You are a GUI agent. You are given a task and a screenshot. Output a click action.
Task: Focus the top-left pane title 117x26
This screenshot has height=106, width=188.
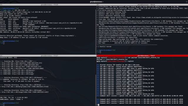tap(49, 5)
